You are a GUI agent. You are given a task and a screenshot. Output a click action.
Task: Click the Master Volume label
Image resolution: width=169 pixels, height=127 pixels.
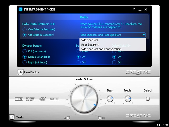click(x=84, y=79)
